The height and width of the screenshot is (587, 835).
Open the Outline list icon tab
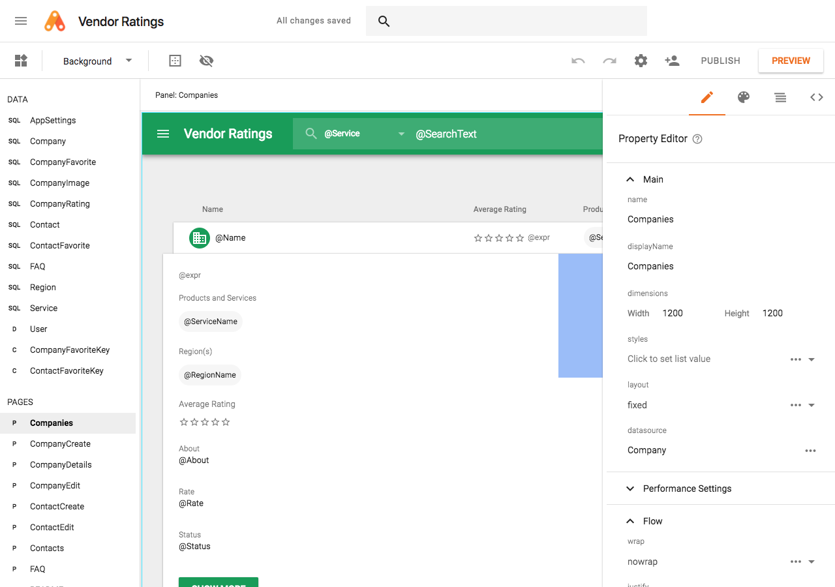780,97
